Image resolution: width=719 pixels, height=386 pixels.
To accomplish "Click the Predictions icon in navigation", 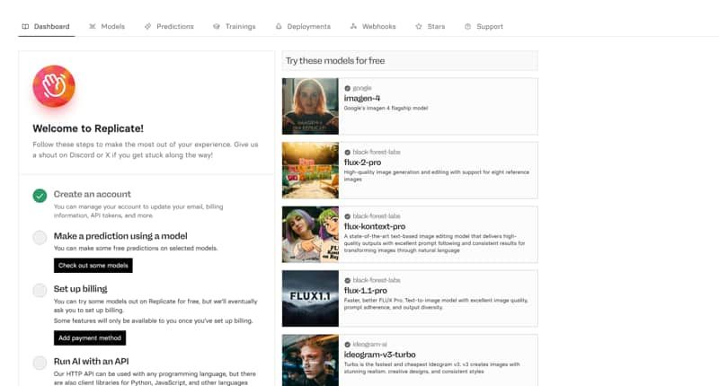I will (x=148, y=27).
